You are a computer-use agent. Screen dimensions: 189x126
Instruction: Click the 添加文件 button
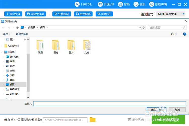point(13,14)
